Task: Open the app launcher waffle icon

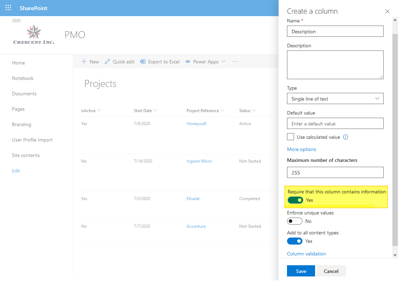Action: 8,7
